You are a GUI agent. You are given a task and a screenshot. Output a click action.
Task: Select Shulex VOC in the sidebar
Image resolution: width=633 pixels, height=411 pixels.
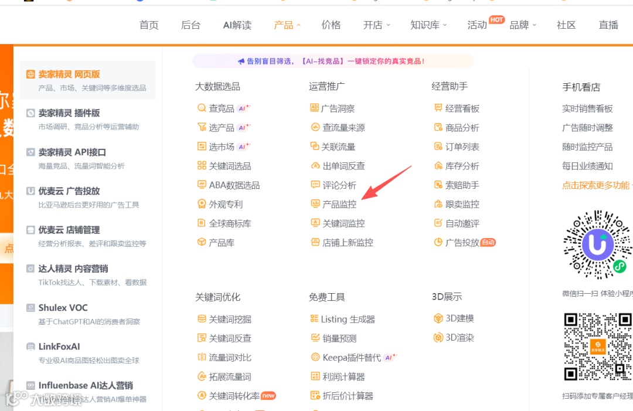click(x=87, y=314)
